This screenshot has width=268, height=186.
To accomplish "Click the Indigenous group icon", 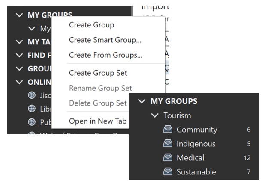I will [x=168, y=144].
